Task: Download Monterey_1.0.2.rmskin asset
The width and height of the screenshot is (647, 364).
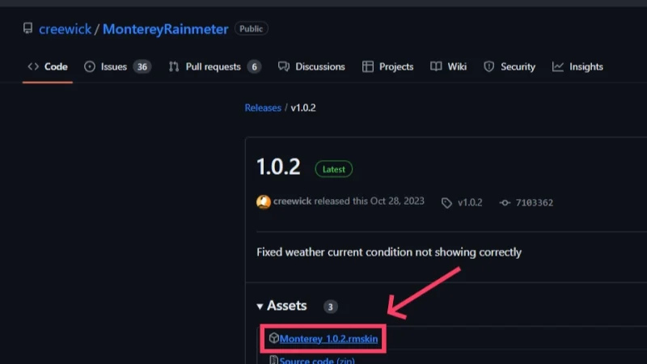Action: [x=328, y=339]
